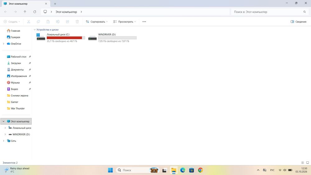The height and width of the screenshot is (175, 311).
Task: Switch to large thumbnails view icon
Action: (308, 163)
